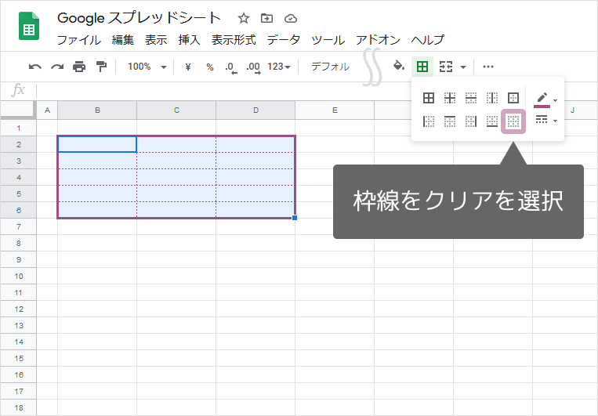Toggle the borders toolbar button
Viewport: 598px width, 416px height.
point(422,67)
